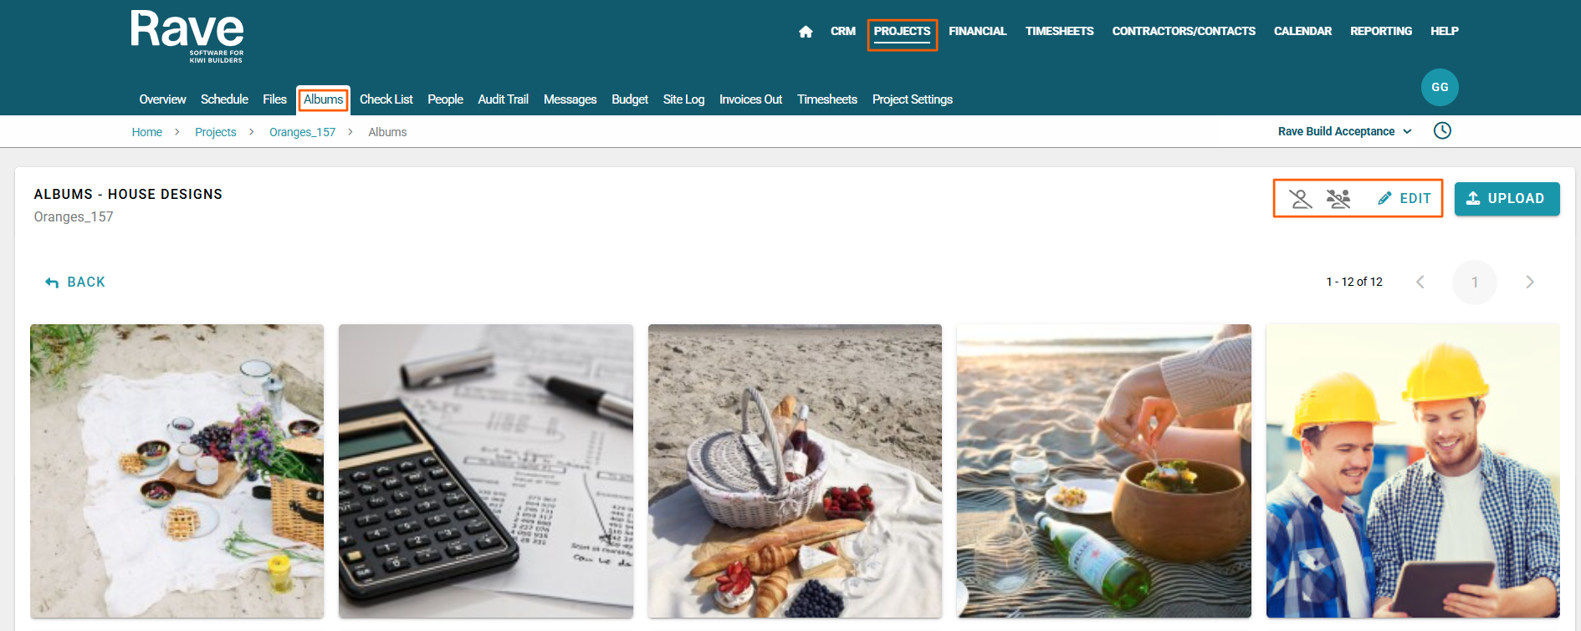The width and height of the screenshot is (1581, 631).
Task: Click the single-user hidden visibility icon
Action: [1300, 199]
